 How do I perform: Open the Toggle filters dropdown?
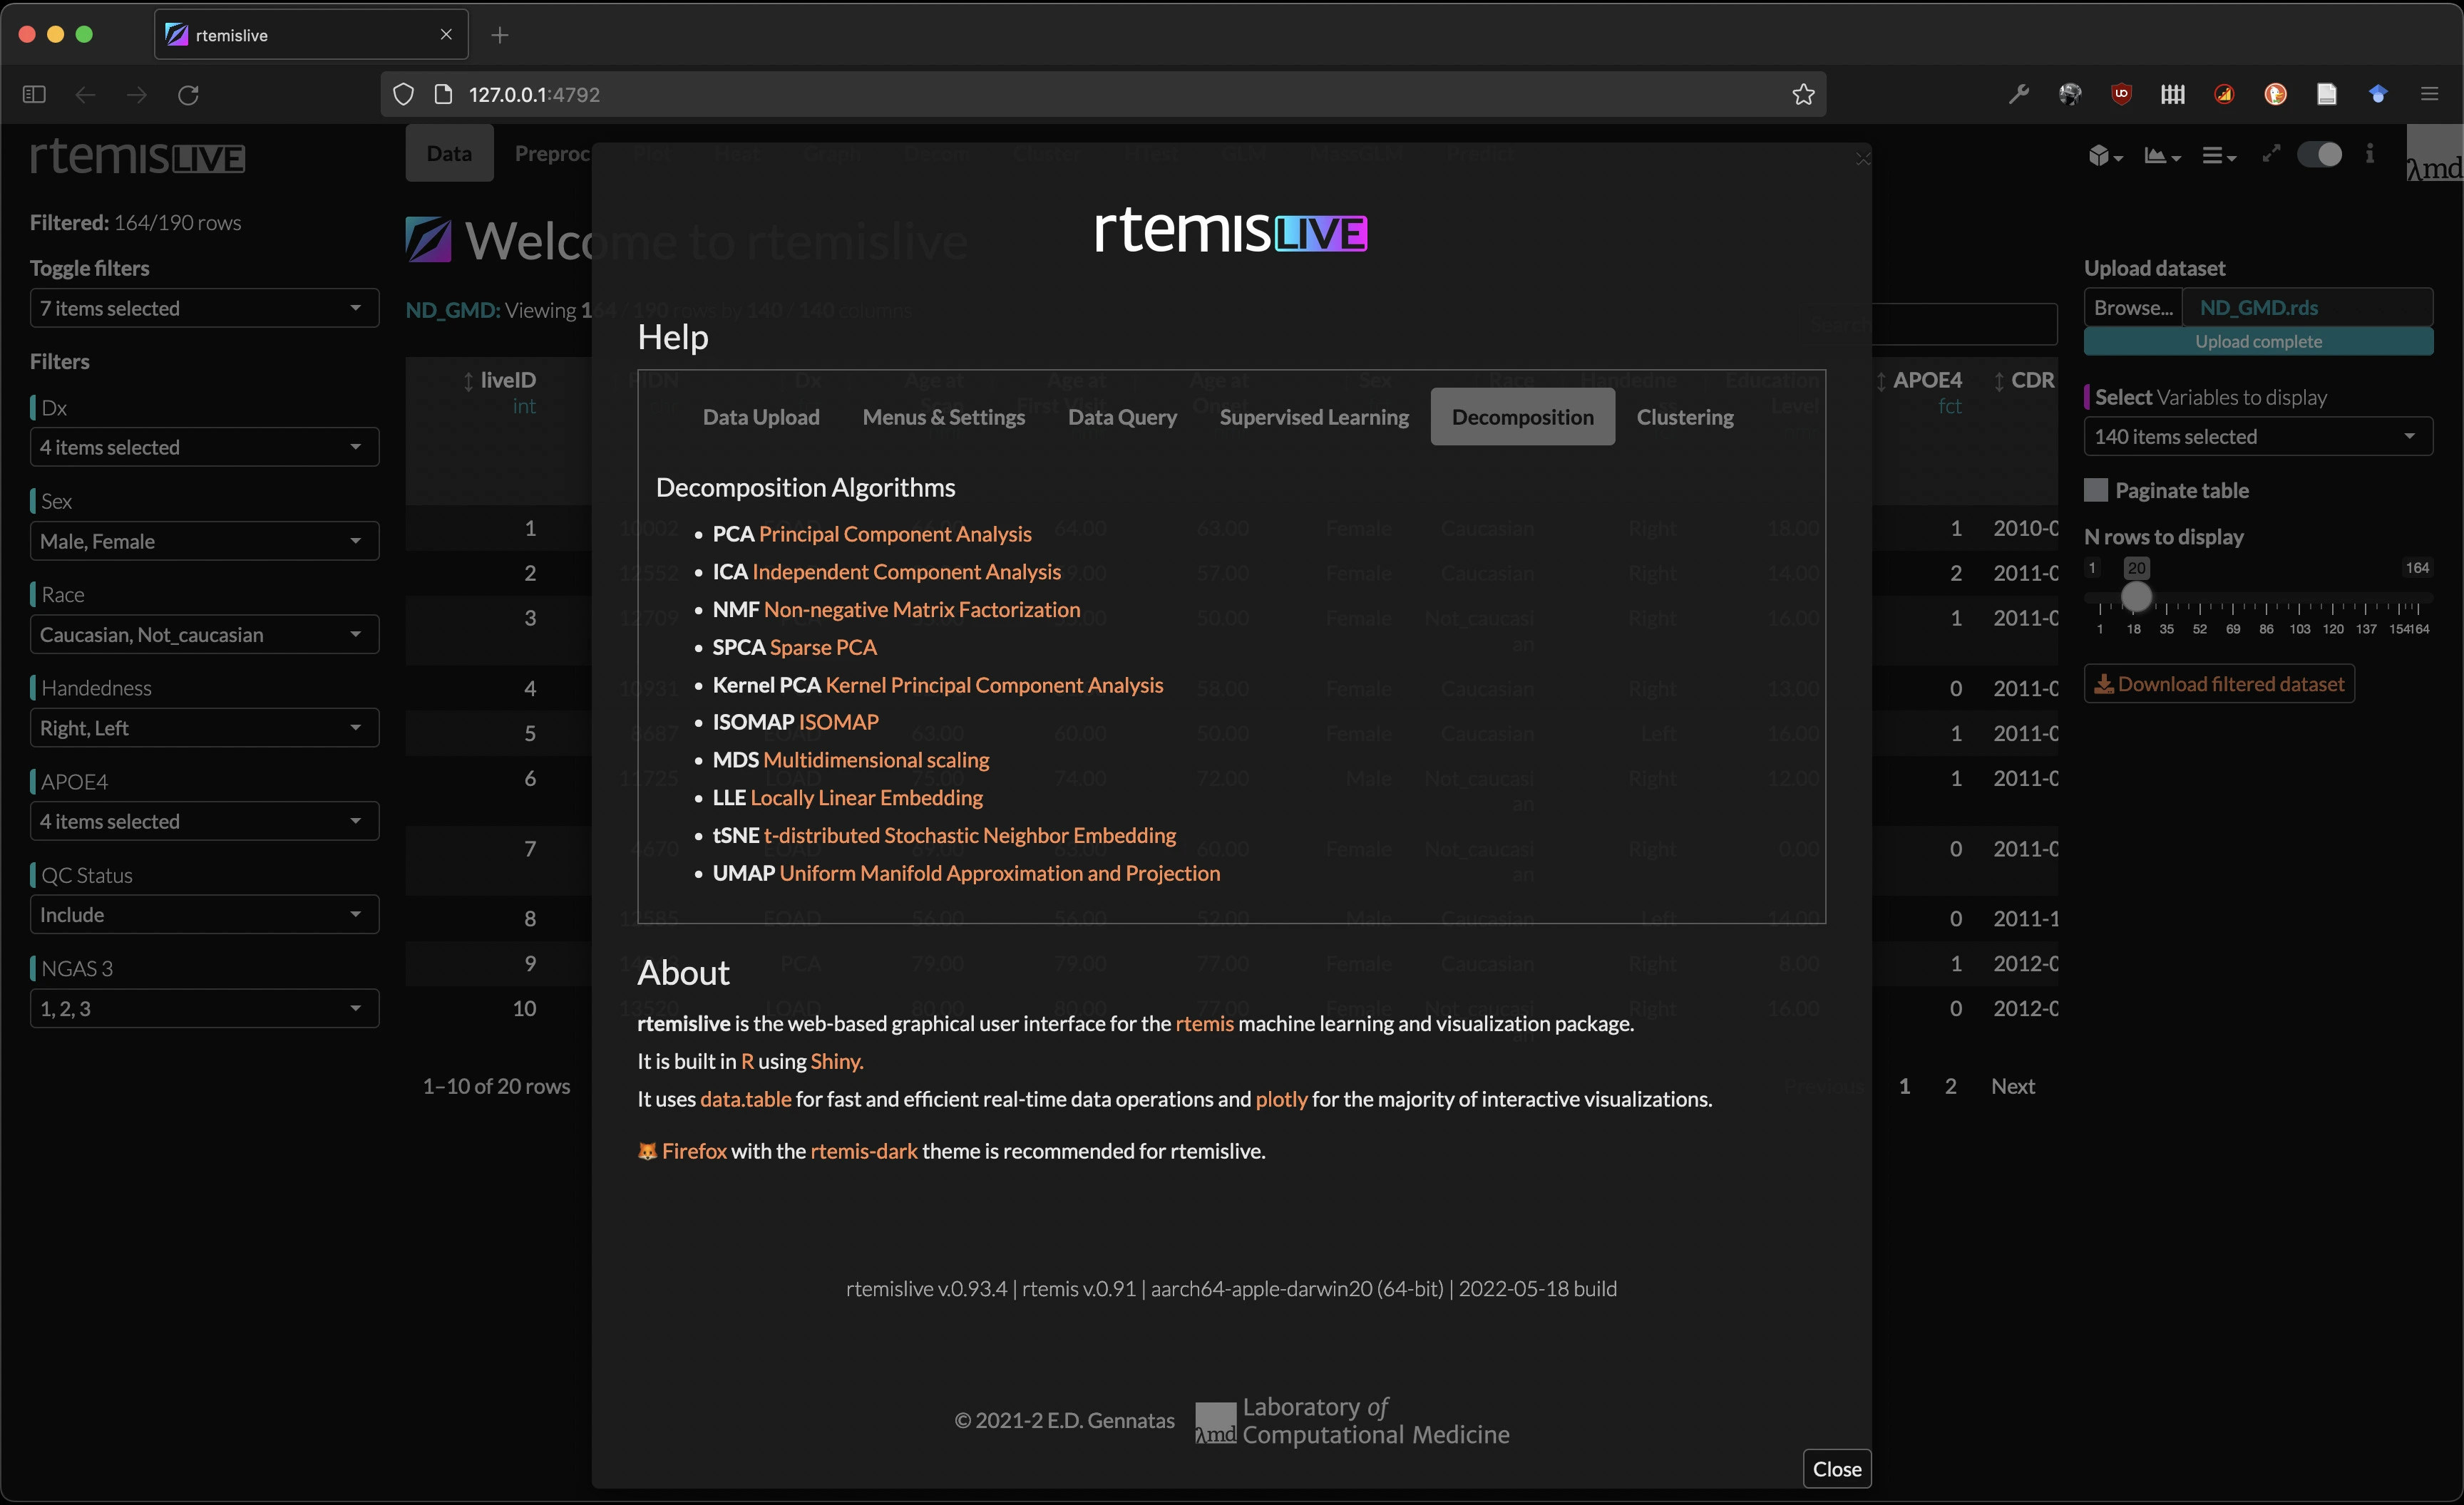[204, 308]
